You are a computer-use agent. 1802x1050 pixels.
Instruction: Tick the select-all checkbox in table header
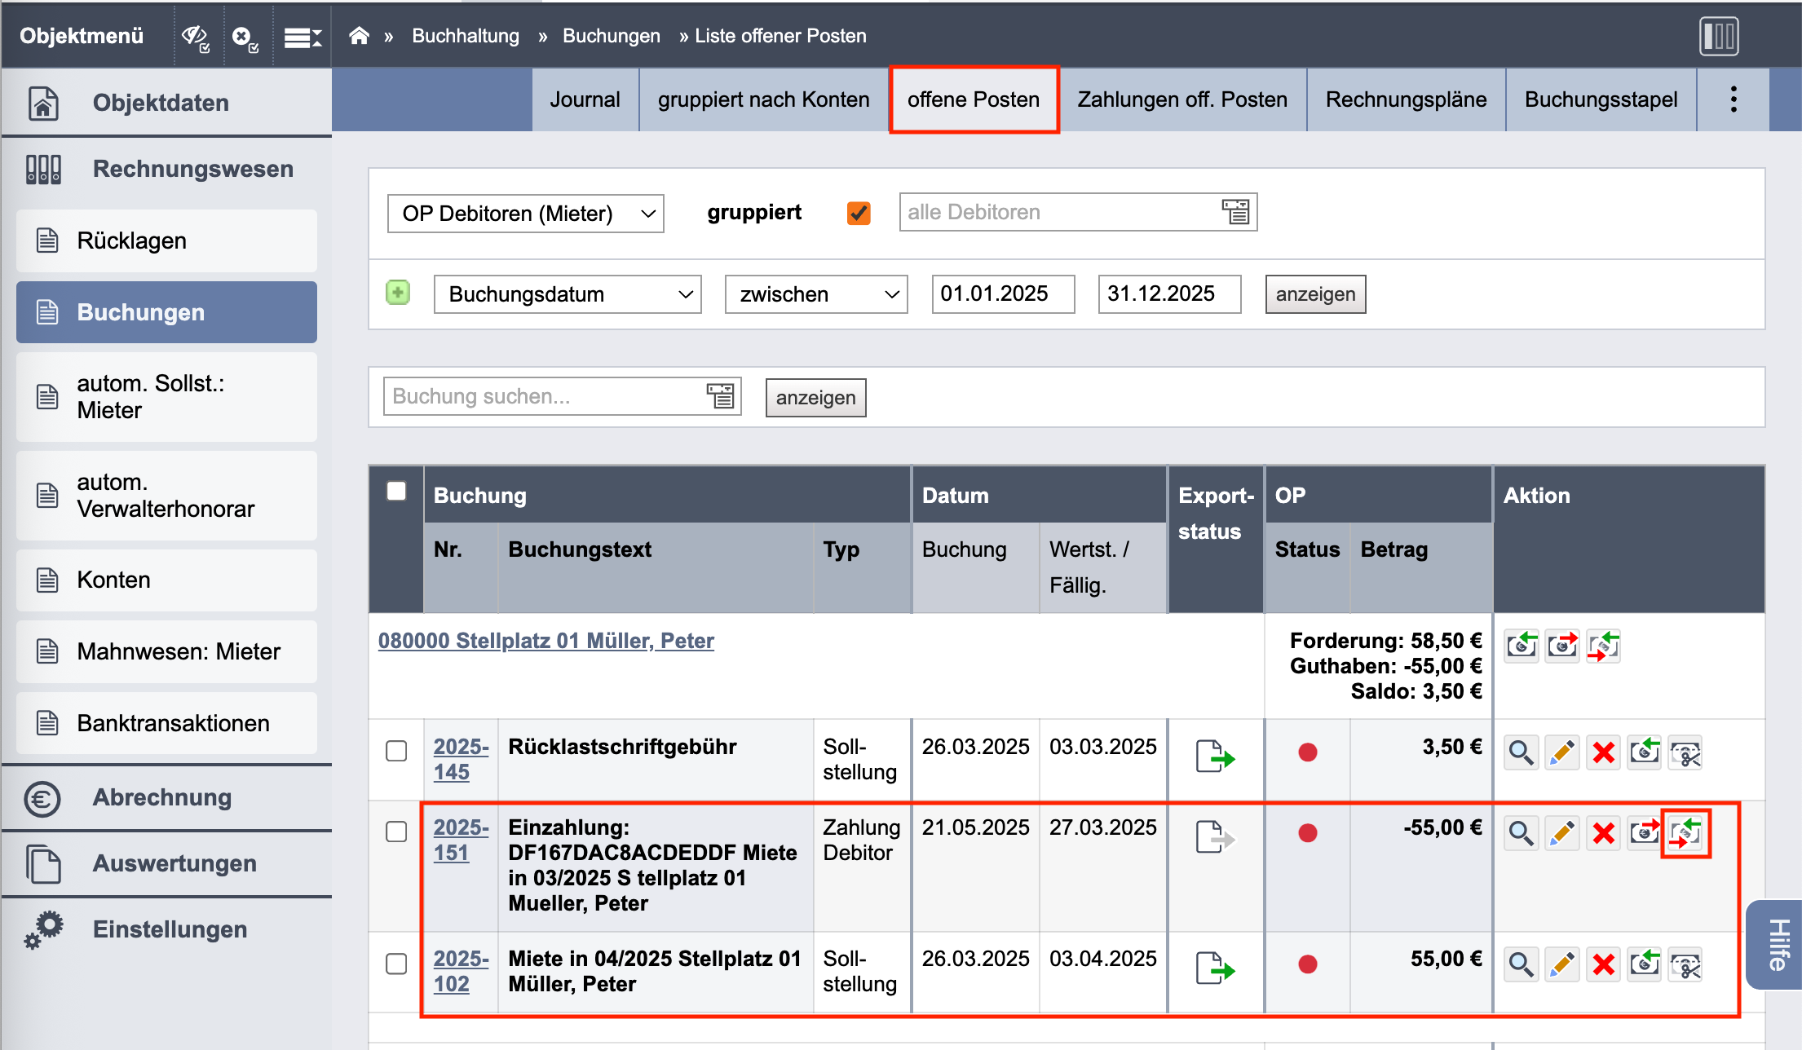point(396,491)
